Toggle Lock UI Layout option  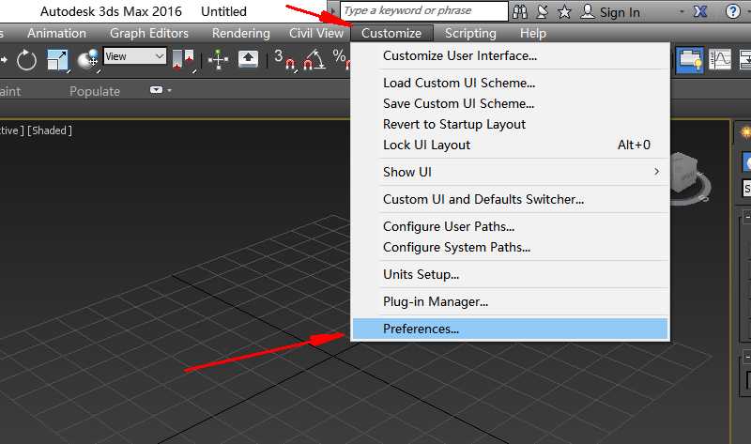[x=511, y=145]
